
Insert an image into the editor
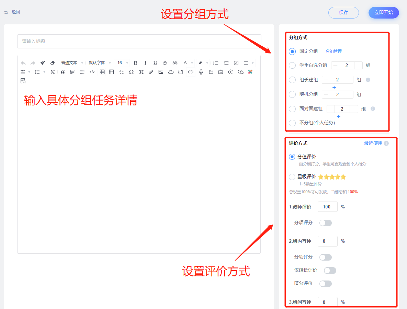(161, 72)
